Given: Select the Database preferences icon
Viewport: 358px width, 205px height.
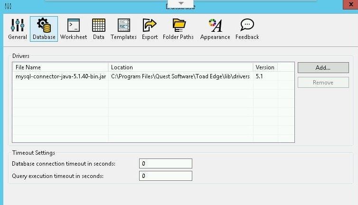Looking at the screenshot, I should coord(44,29).
